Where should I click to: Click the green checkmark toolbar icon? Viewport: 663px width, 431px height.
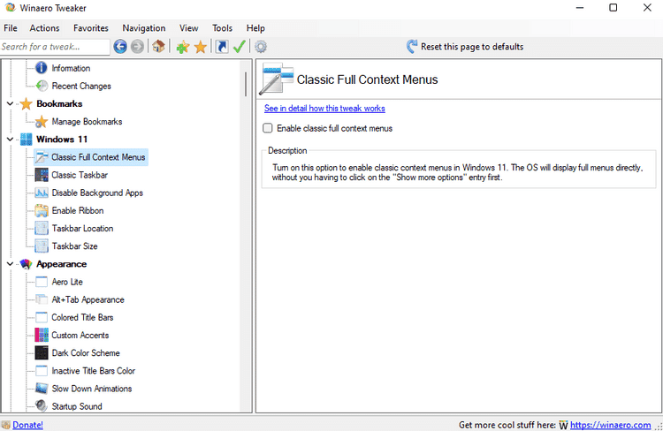(x=240, y=47)
